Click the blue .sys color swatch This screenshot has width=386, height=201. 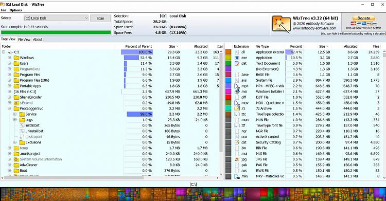(x=229, y=80)
